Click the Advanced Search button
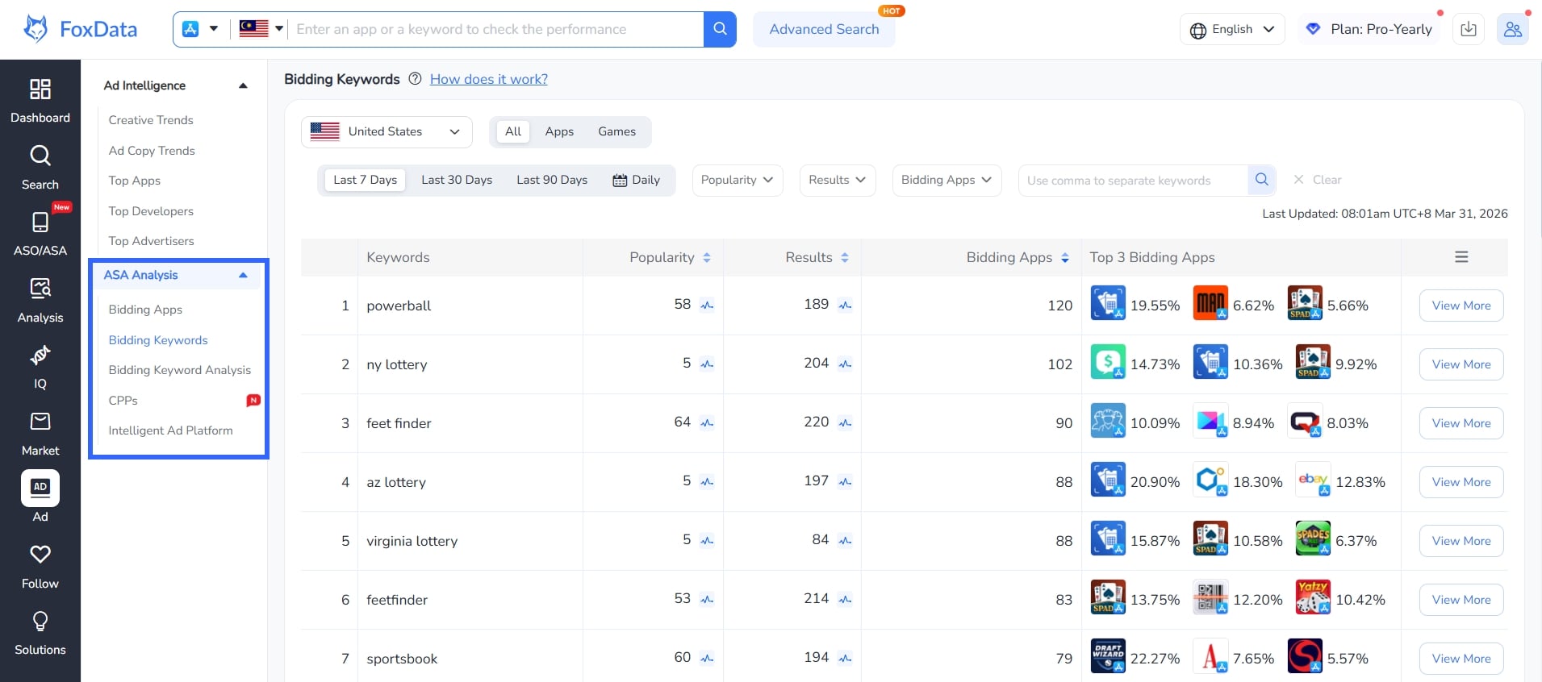Screen dimensions: 1542x682 [x=824, y=29]
